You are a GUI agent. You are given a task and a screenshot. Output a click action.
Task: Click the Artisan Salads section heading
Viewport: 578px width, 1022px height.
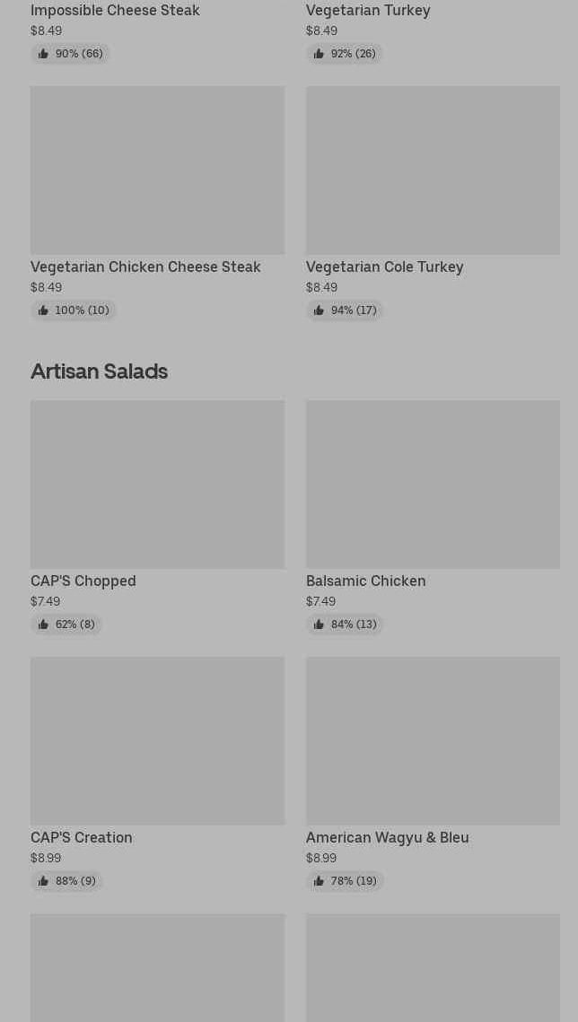[99, 371]
